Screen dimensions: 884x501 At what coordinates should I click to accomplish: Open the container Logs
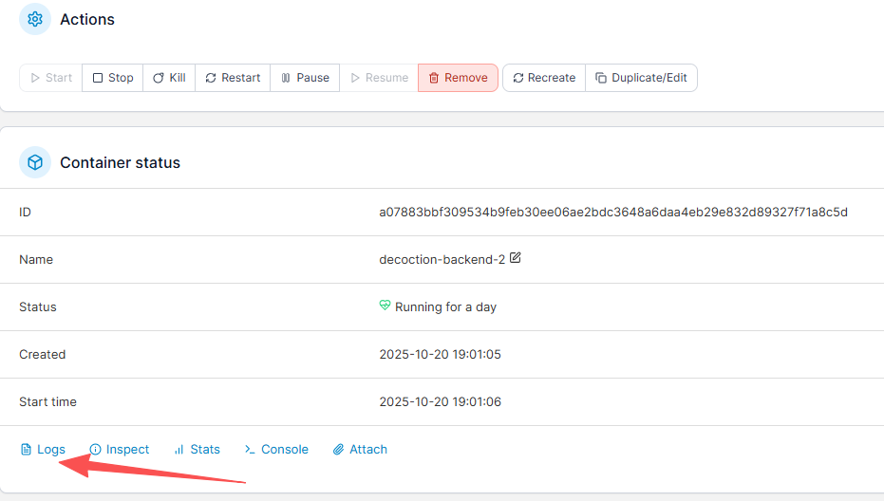[x=43, y=449]
